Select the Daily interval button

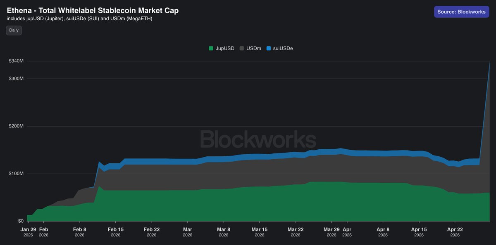14,30
